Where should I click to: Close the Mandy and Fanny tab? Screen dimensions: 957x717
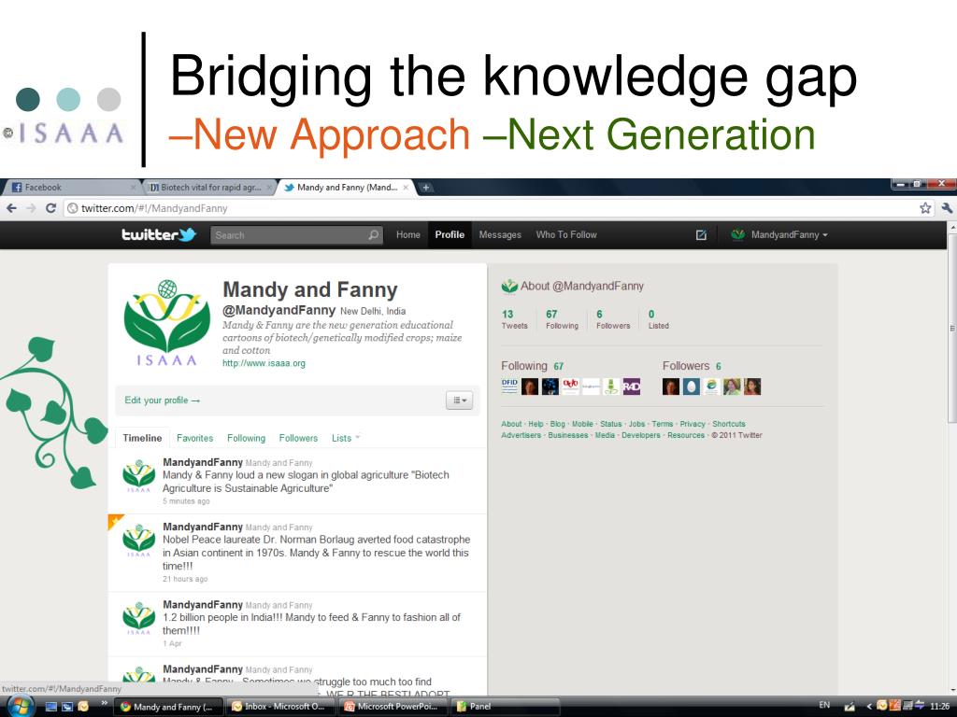(x=406, y=187)
